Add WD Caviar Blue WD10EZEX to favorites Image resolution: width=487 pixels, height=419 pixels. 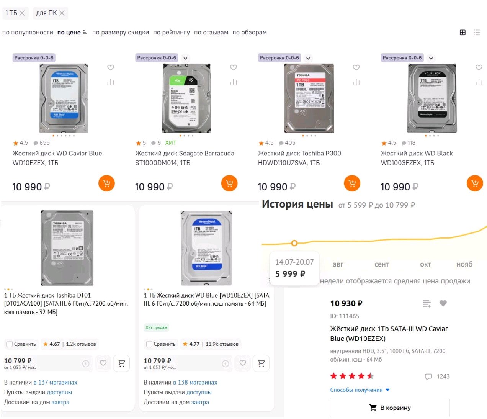[x=111, y=67]
